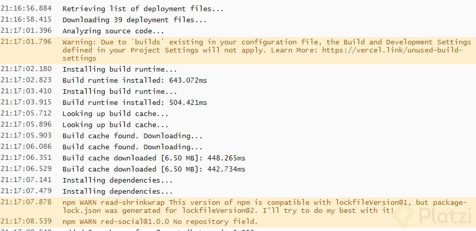Click the 21:16:56.884 timestamp
The image size is (476, 231).
pyautogui.click(x=26, y=9)
